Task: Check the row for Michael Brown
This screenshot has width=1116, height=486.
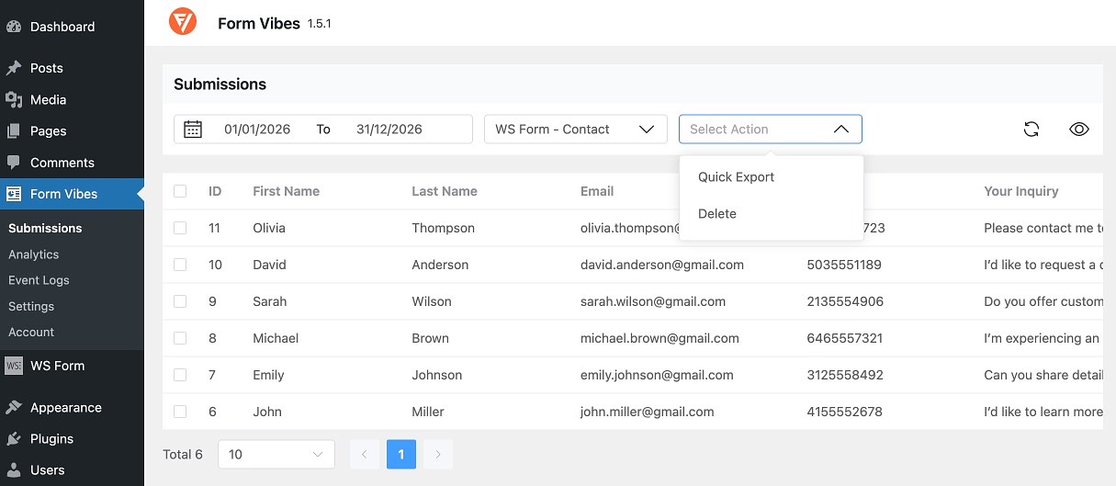Action: (180, 338)
